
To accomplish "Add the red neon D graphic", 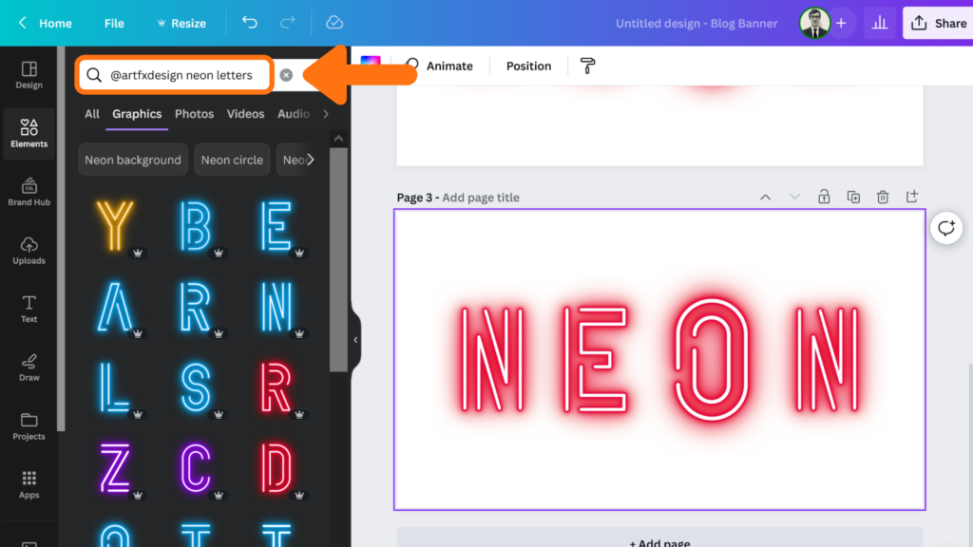I will pyautogui.click(x=277, y=467).
